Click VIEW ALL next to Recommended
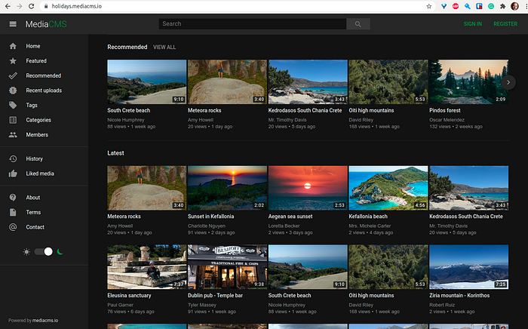 tap(164, 47)
